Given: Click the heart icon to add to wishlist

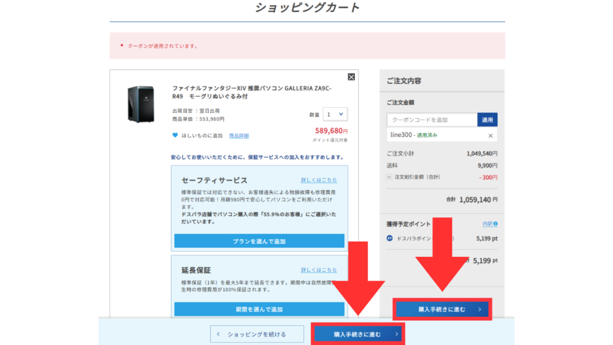Looking at the screenshot, I should pyautogui.click(x=175, y=135).
